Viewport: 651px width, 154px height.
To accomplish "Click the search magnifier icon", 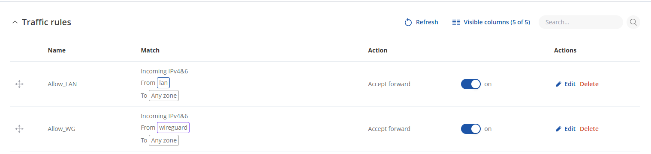I will pos(633,22).
